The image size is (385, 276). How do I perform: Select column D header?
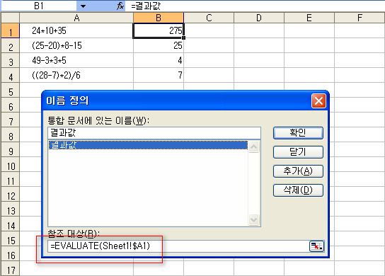tap(259, 18)
